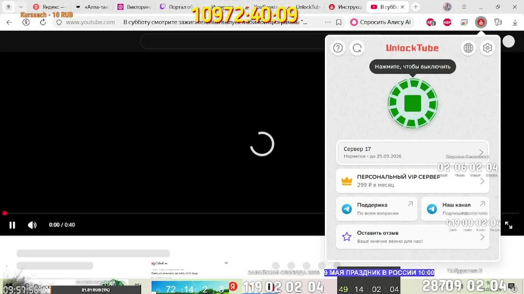
Task: Open Наш канал Telegram link
Action: [x=455, y=209]
